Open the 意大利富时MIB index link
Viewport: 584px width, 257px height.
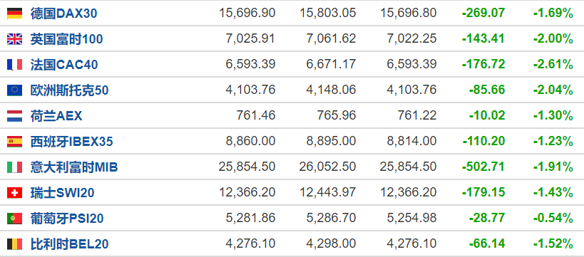coord(74,167)
